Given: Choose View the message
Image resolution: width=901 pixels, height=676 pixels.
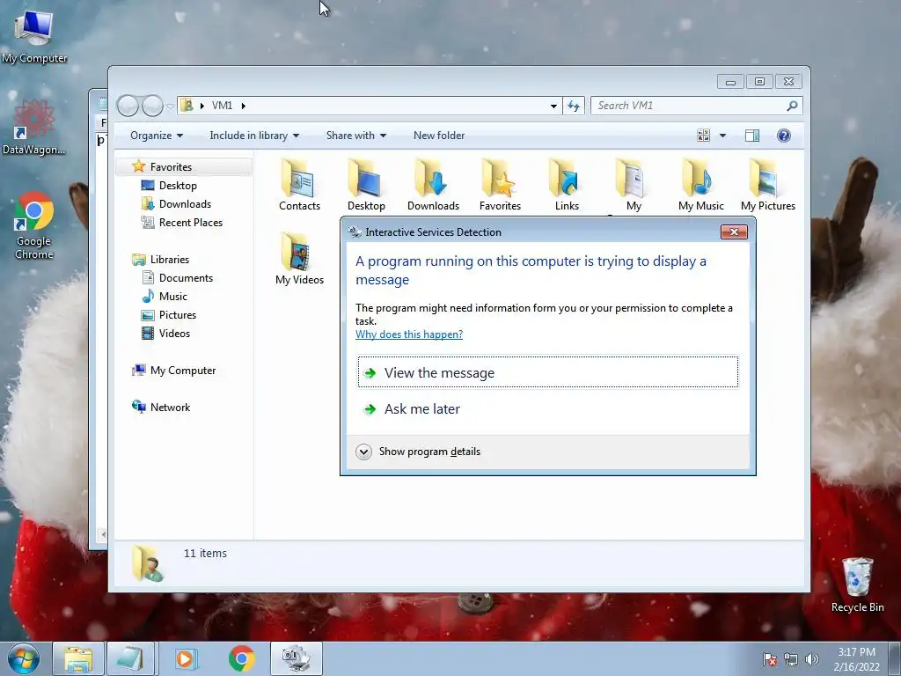Looking at the screenshot, I should coord(547,372).
